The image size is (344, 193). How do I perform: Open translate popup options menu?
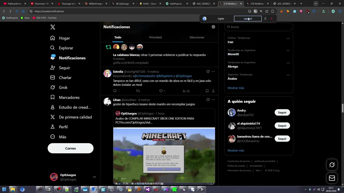[x=265, y=18]
